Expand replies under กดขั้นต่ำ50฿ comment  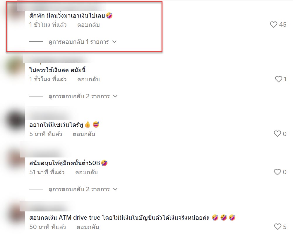83,189
